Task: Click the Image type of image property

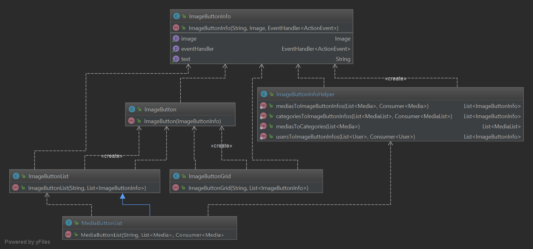Action: 343,39
